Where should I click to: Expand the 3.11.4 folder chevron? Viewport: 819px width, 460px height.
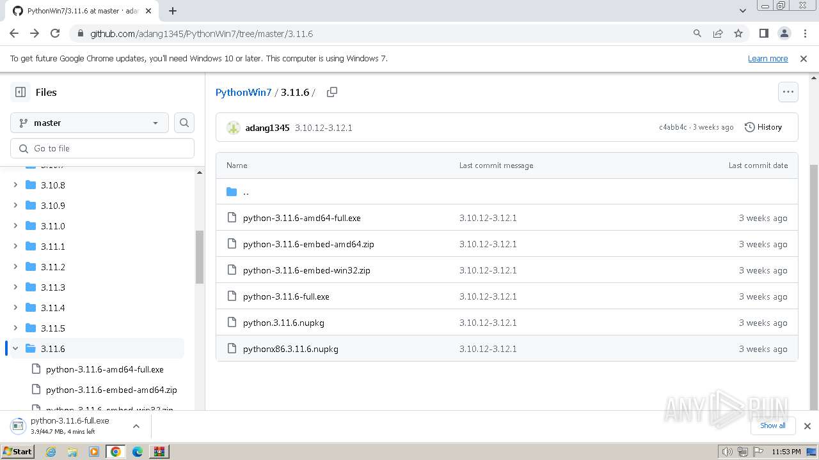pyautogui.click(x=15, y=308)
